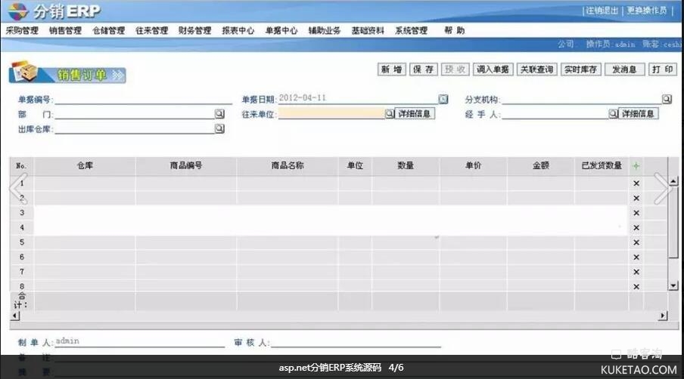Click the horizontal scrollbar left arrow
This screenshot has width=684, height=379.
pyautogui.click(x=15, y=316)
